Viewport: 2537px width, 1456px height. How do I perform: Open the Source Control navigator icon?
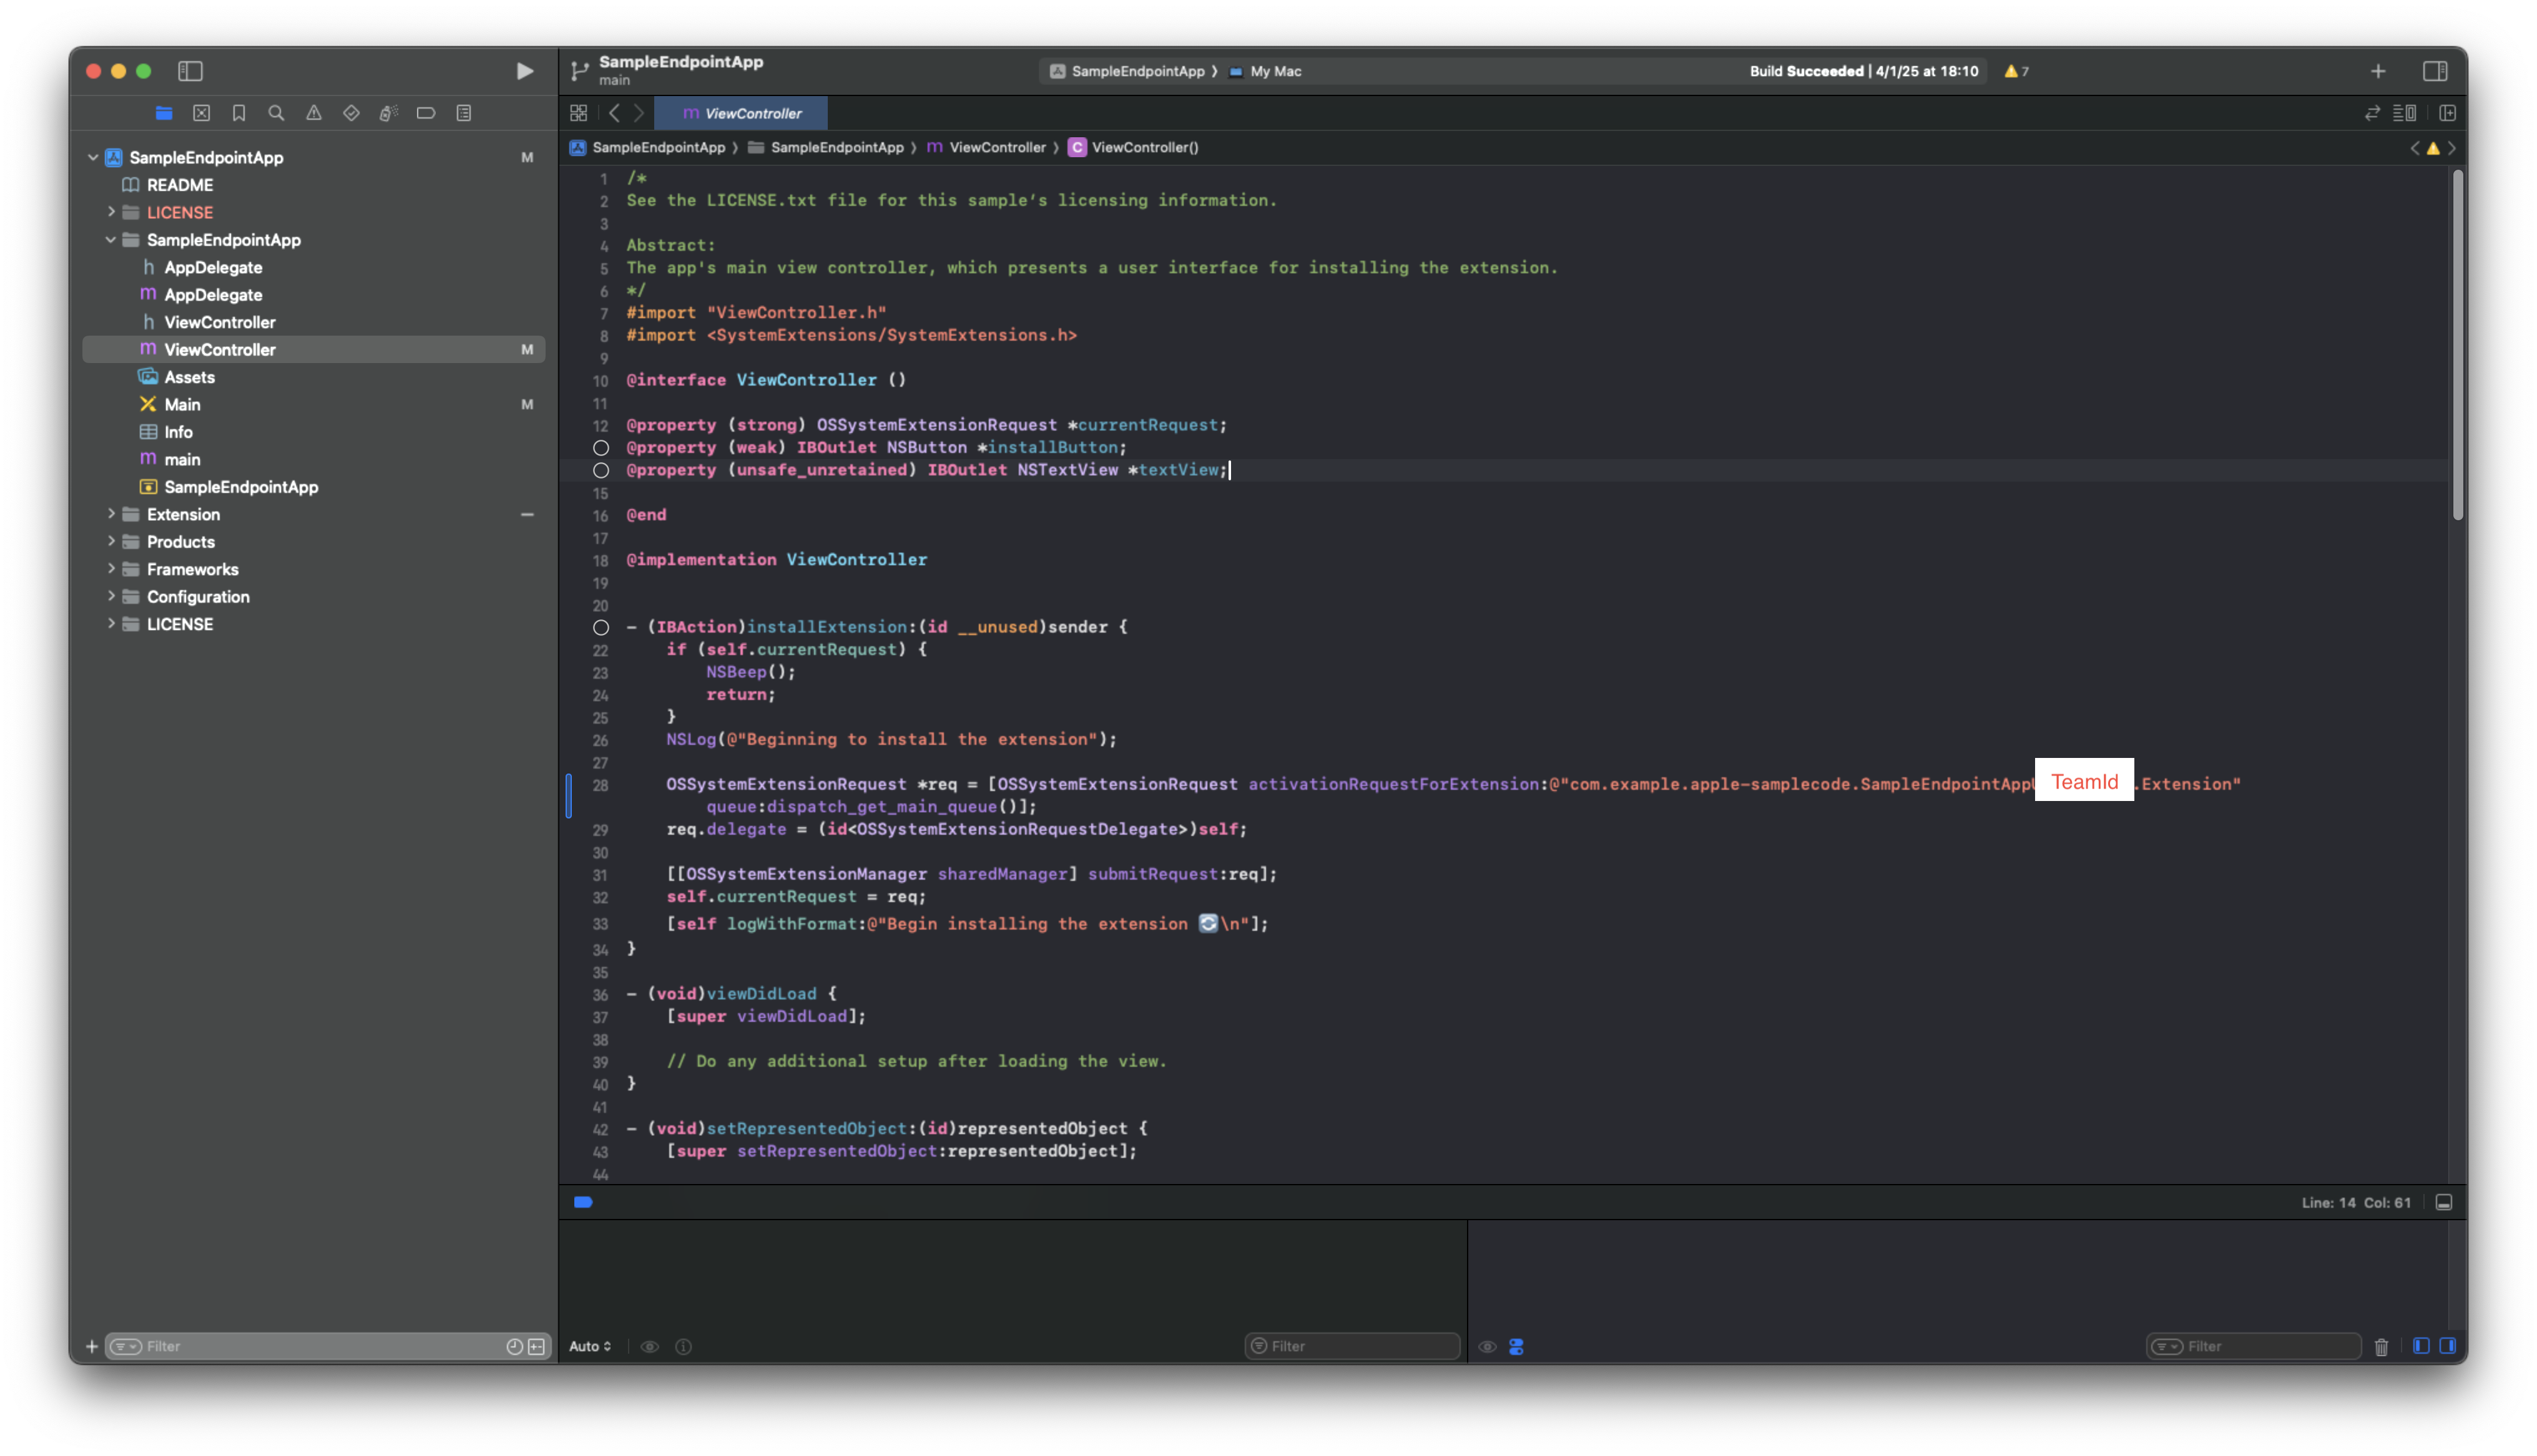coord(202,113)
